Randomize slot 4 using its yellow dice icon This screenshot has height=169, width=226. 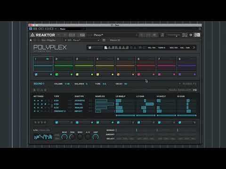click(x=98, y=74)
